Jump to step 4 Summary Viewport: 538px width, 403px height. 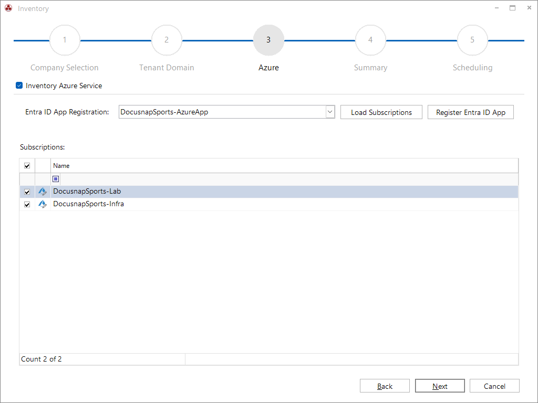tap(370, 40)
